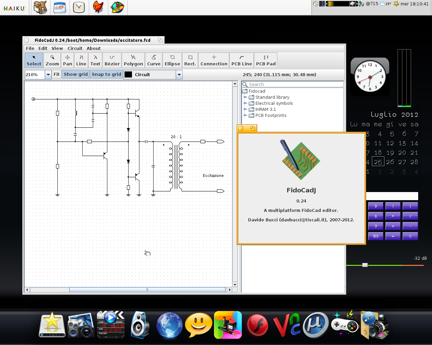Click the canvas vertical scrollbar up arrow
The image size is (432, 345).
pyautogui.click(x=235, y=84)
